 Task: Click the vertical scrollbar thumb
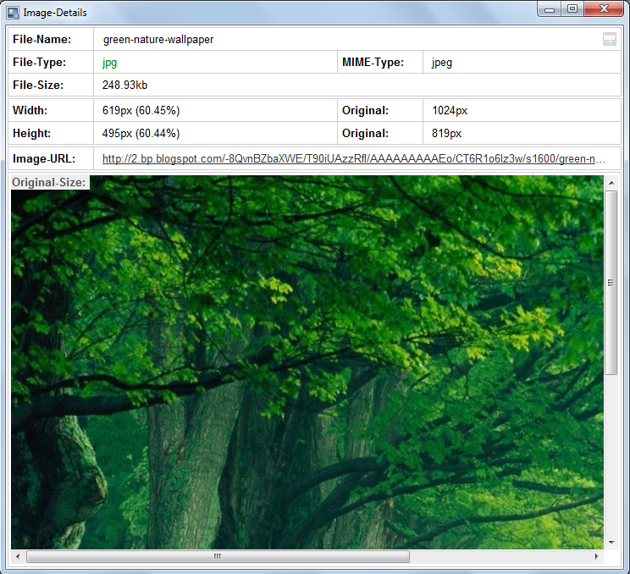611,283
